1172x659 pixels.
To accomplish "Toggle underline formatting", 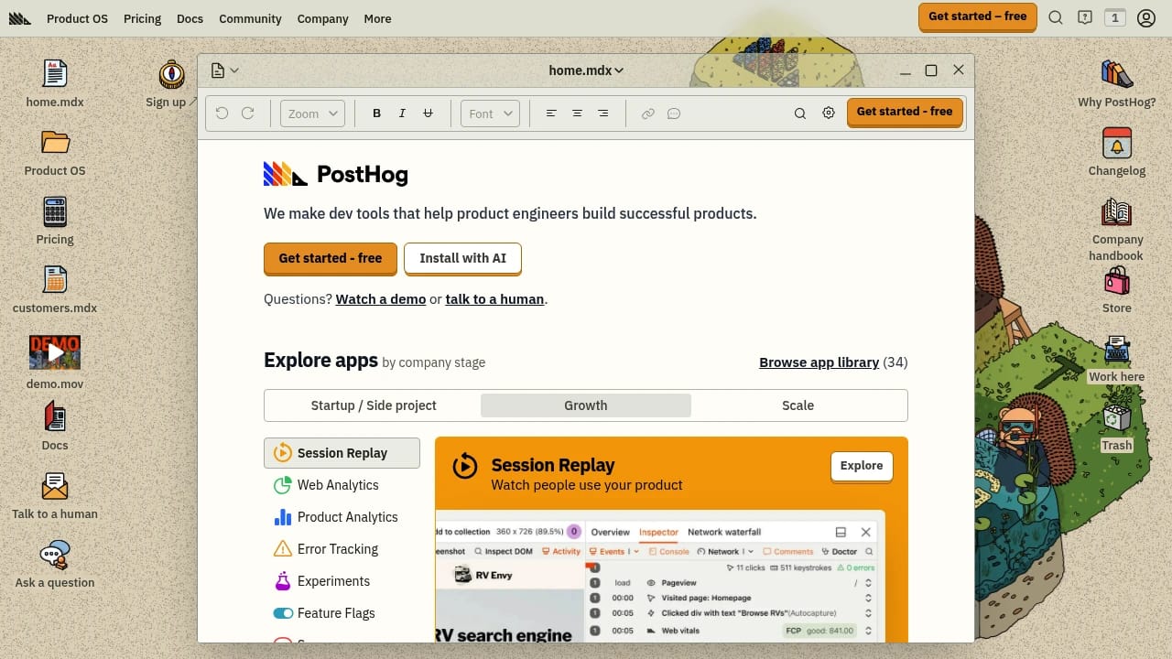I will 428,113.
